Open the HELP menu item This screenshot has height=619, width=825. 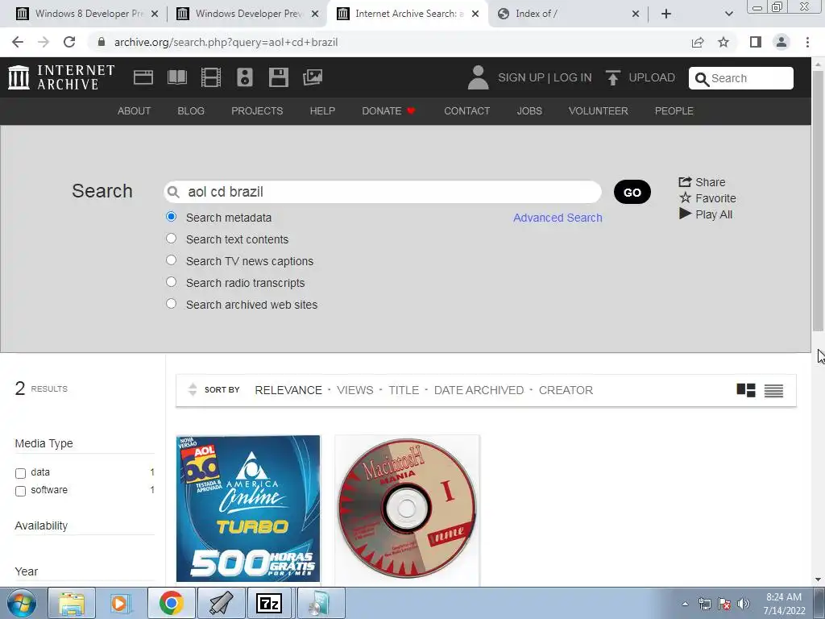pos(322,111)
